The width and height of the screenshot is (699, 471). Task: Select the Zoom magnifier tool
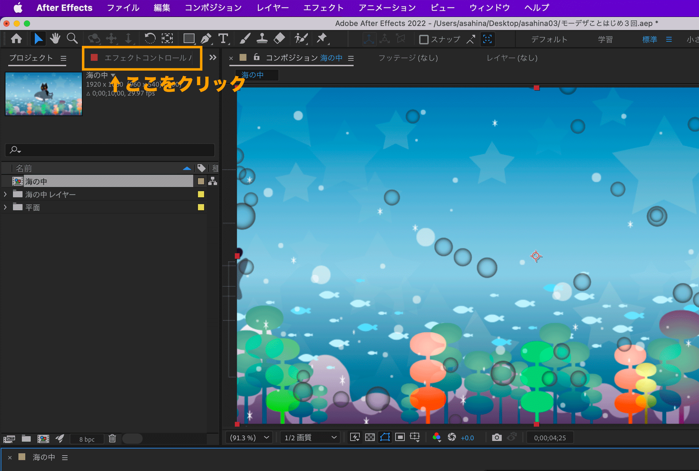72,39
